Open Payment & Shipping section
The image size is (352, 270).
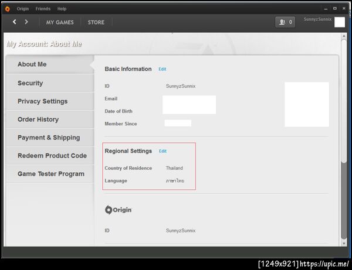(x=50, y=138)
